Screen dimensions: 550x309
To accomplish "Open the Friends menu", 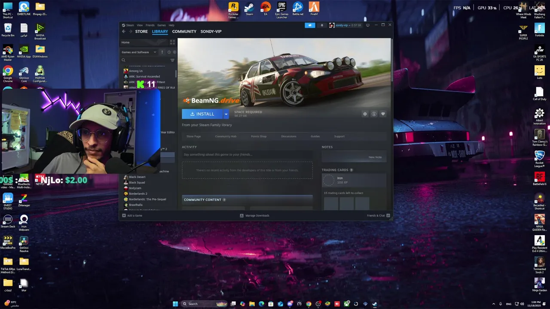I will (x=150, y=25).
